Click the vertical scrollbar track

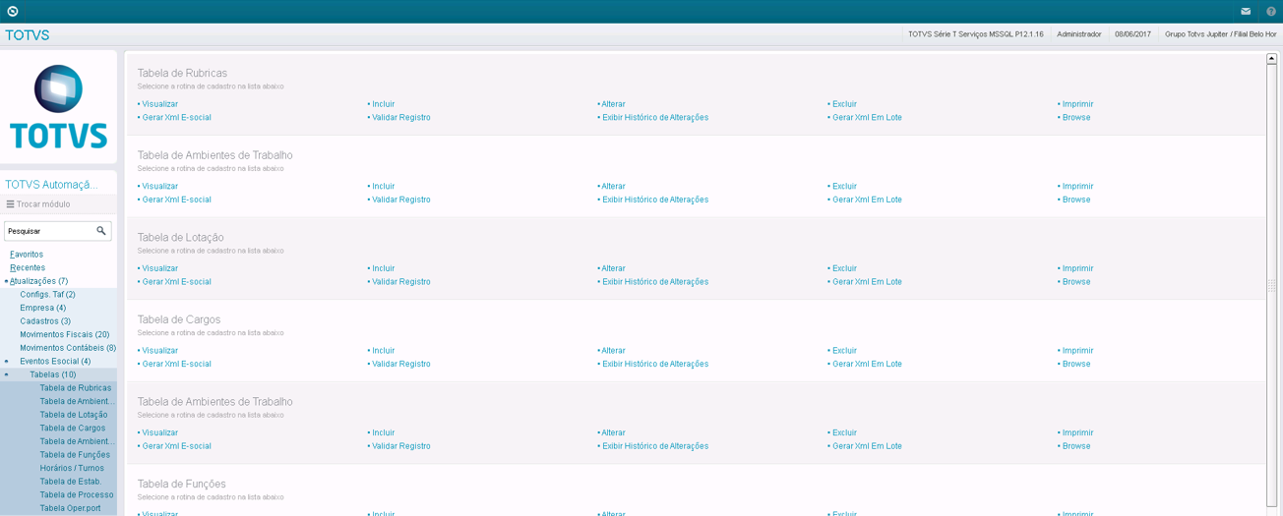(1271, 285)
